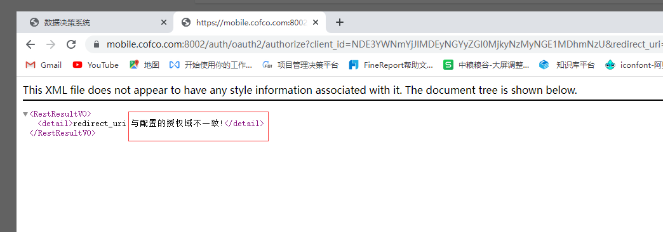This screenshot has width=663, height=232.
Task: Click the opening RestResultVO tag
Action: 60,114
